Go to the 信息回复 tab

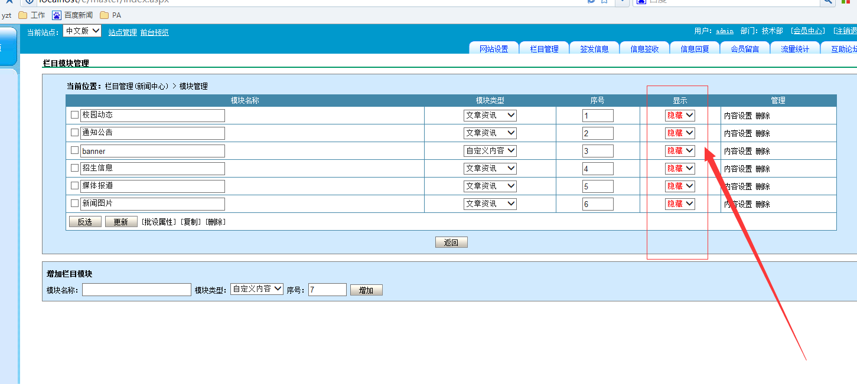click(x=695, y=49)
